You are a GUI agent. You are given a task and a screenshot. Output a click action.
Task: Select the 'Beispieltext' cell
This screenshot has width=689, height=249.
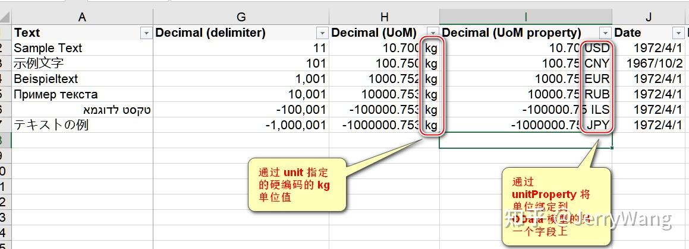(82, 79)
